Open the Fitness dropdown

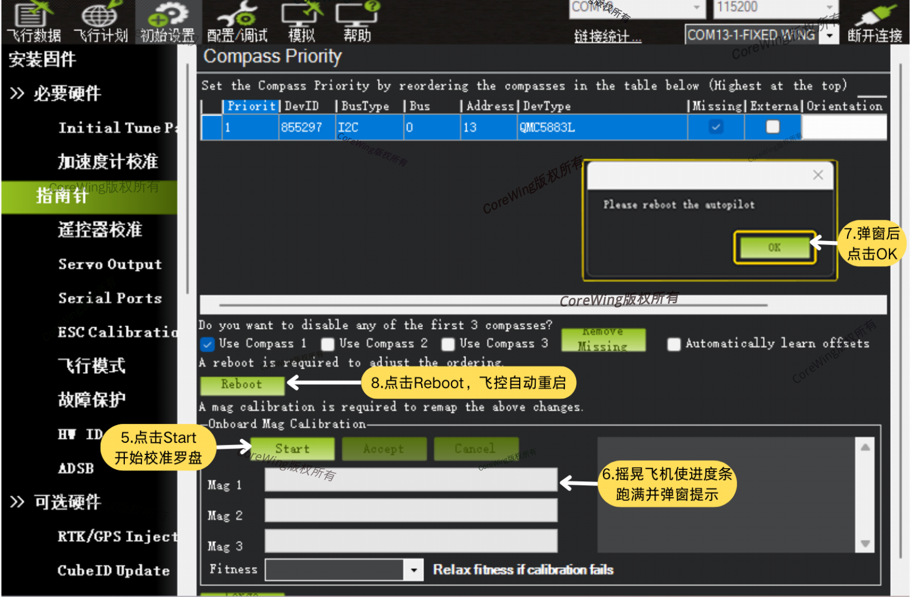tap(413, 570)
